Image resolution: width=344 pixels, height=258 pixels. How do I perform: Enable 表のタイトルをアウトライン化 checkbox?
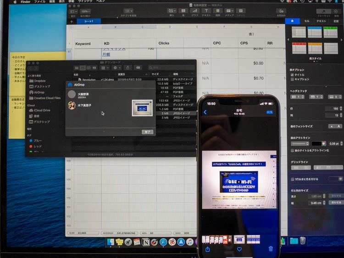292,150
